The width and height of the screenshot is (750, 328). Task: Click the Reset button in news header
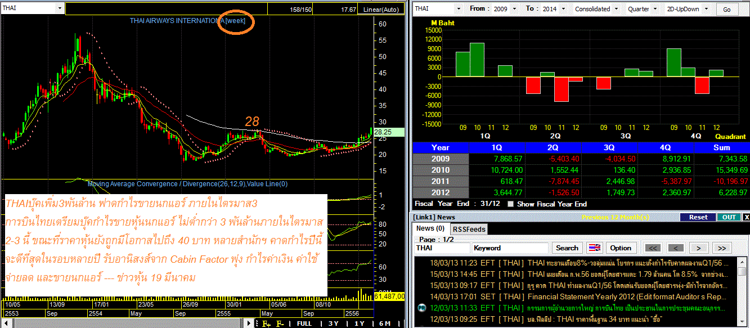[x=698, y=217]
